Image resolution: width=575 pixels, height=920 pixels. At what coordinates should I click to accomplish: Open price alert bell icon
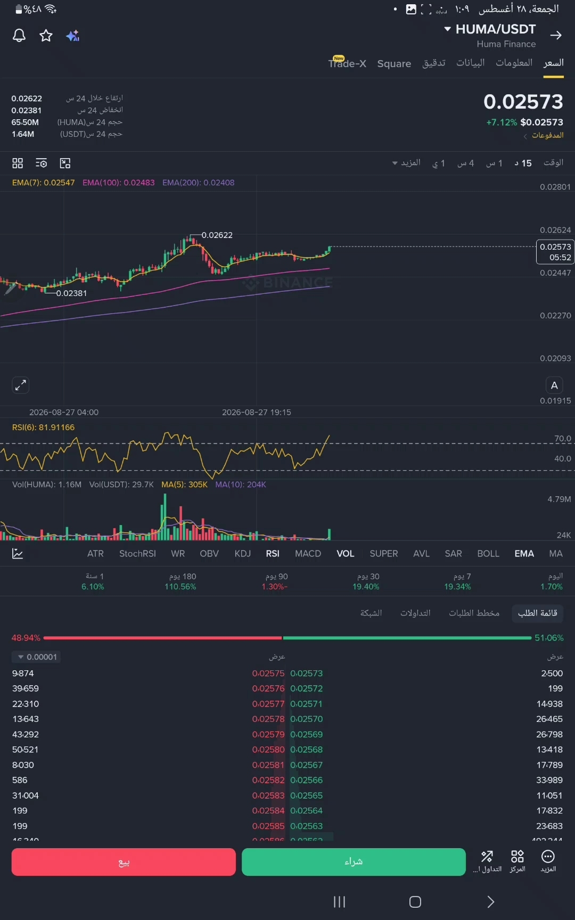pos(19,36)
